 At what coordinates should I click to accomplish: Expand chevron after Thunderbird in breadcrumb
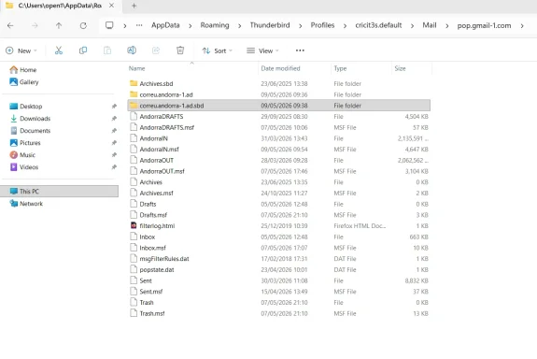(x=301, y=26)
